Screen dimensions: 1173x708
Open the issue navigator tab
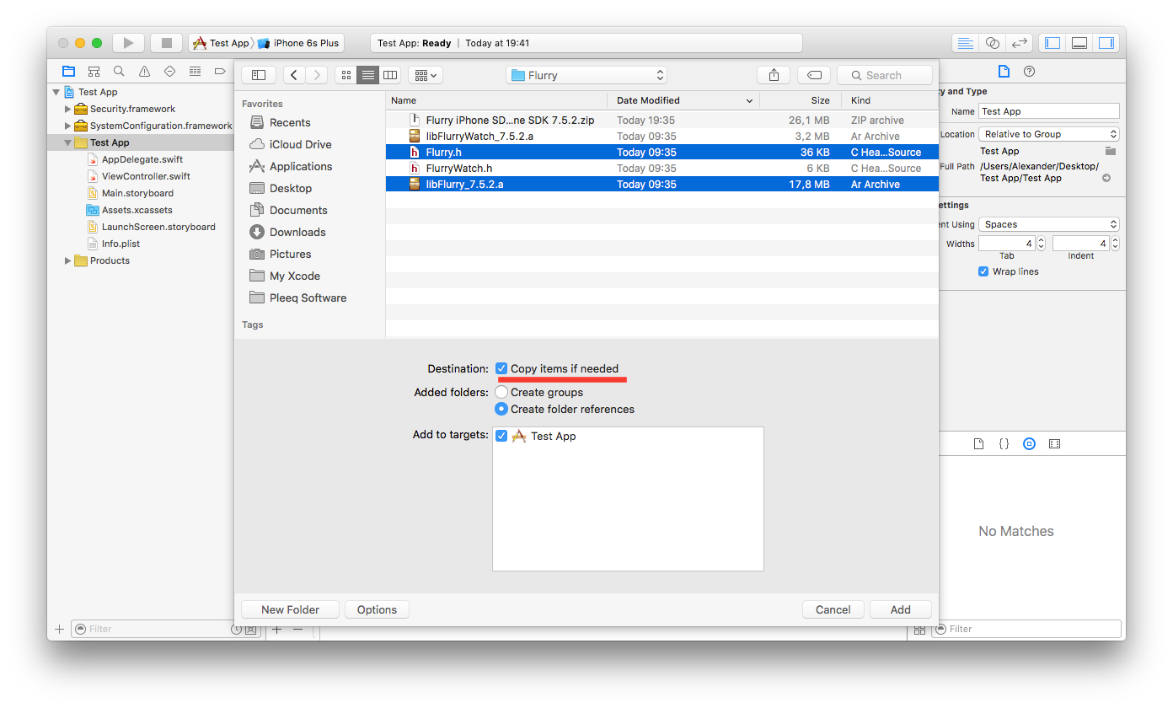tap(144, 72)
